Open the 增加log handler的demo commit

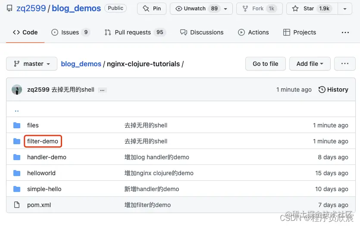(157, 157)
